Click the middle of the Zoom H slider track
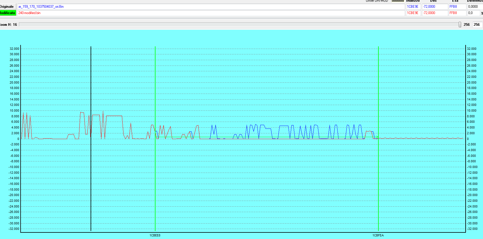The width and height of the screenshot is (483, 239). tap(239, 25)
